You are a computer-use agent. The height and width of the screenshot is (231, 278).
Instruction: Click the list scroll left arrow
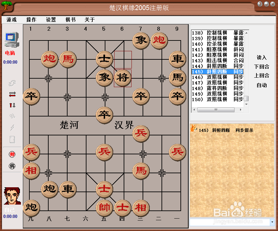pos(194,110)
